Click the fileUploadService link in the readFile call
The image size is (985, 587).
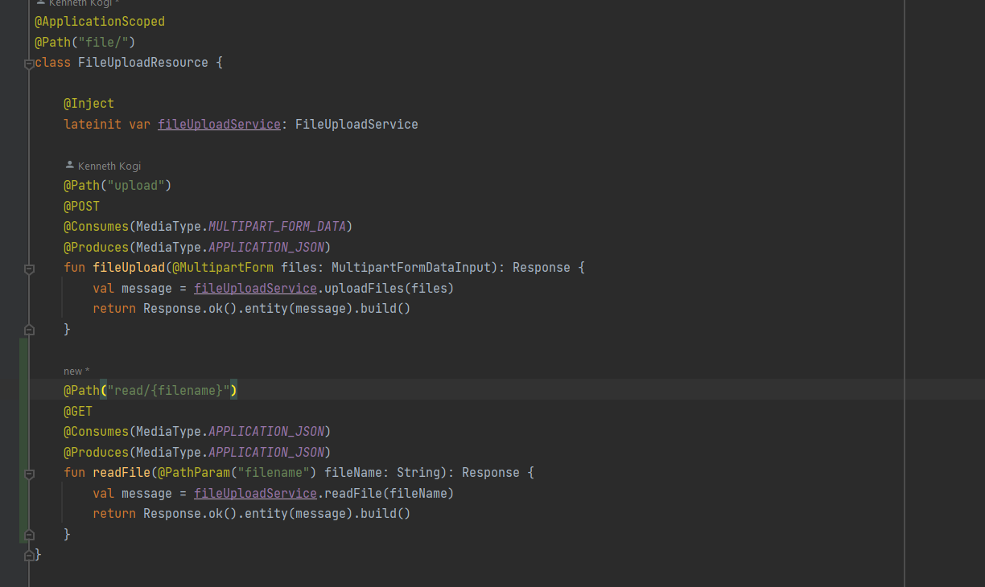coord(255,493)
